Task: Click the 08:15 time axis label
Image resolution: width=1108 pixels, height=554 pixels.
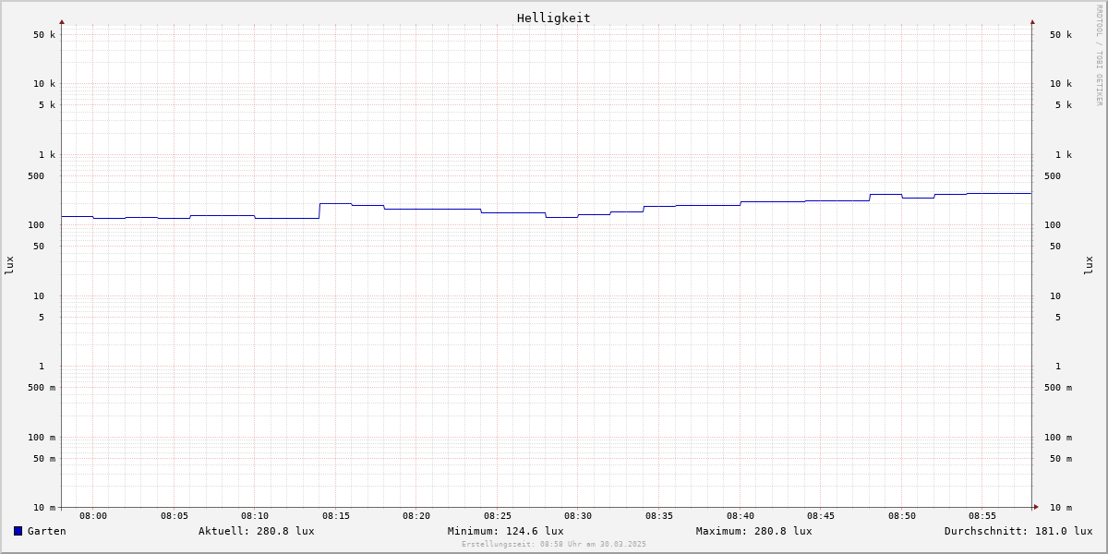Action: point(336,516)
